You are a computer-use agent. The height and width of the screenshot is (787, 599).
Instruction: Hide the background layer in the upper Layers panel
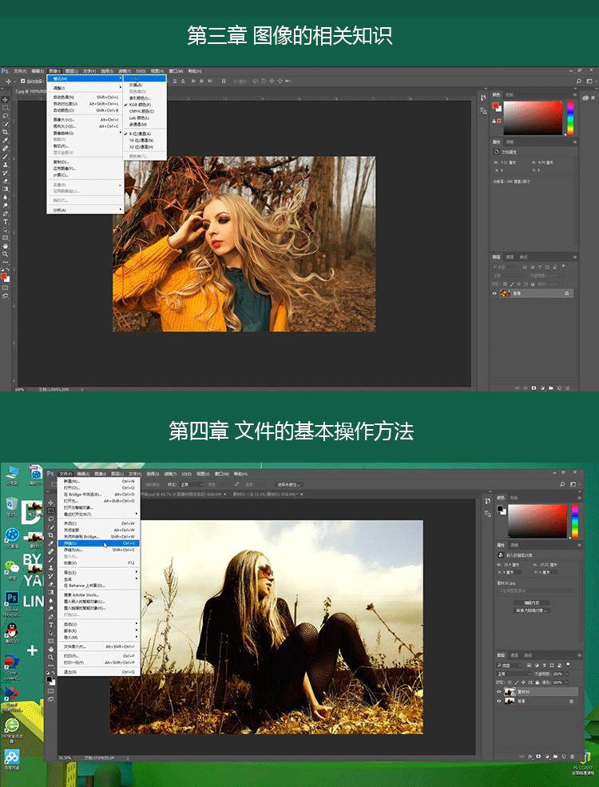point(494,293)
